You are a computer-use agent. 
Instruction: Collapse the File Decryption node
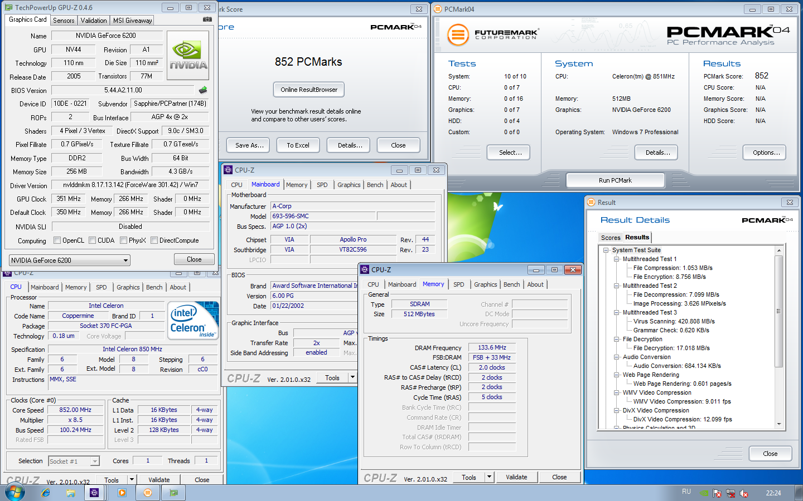pos(617,339)
